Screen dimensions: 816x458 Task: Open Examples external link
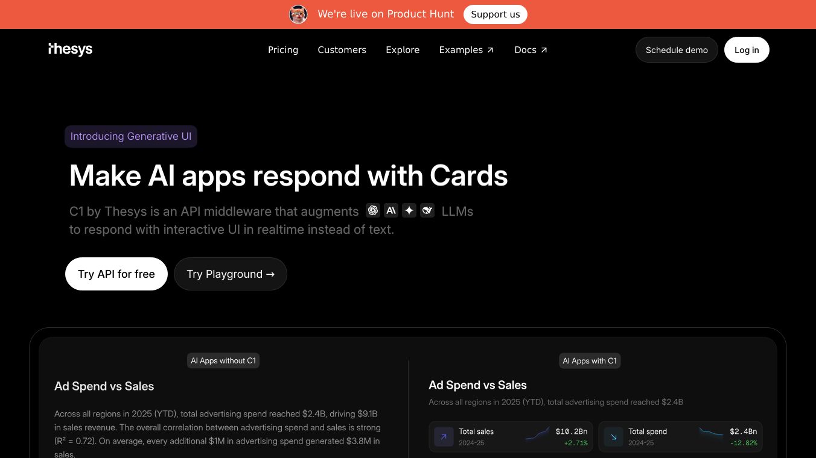(467, 50)
